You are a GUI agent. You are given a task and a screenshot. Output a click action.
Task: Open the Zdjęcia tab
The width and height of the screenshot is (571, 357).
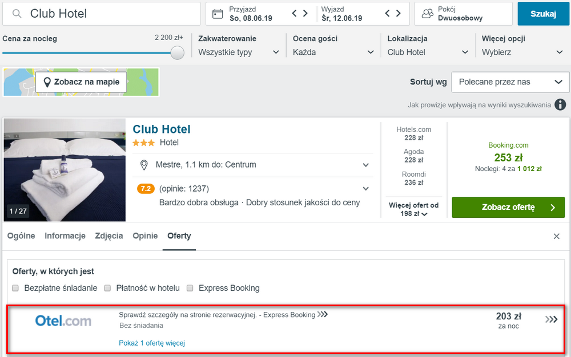109,236
